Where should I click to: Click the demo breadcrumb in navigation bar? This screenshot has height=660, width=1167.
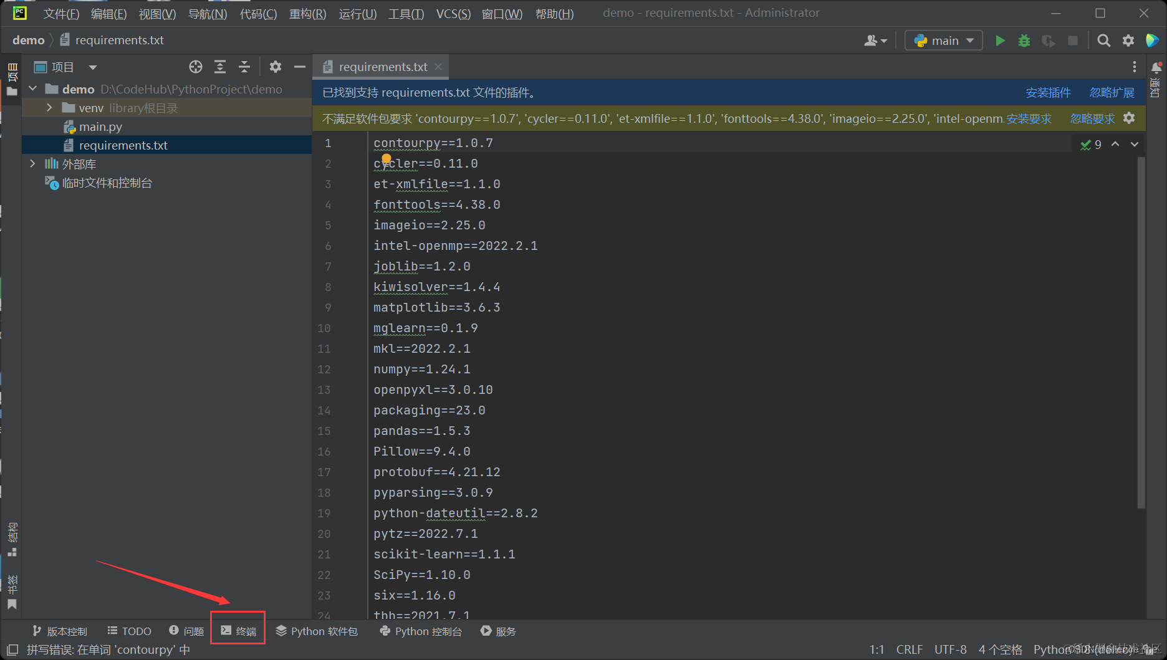coord(29,41)
